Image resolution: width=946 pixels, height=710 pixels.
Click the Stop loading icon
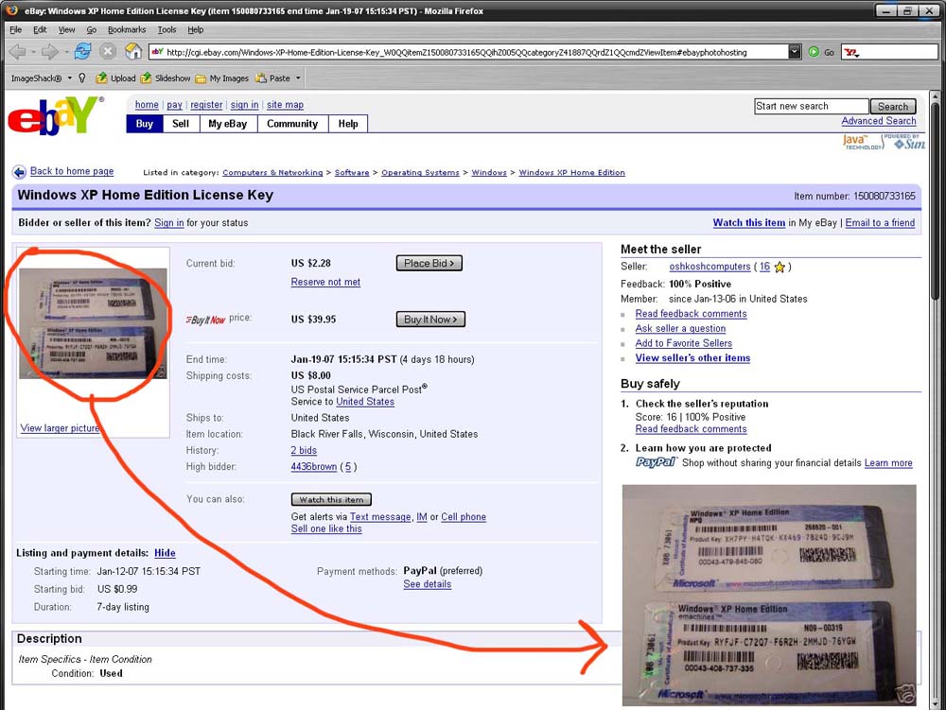point(108,52)
